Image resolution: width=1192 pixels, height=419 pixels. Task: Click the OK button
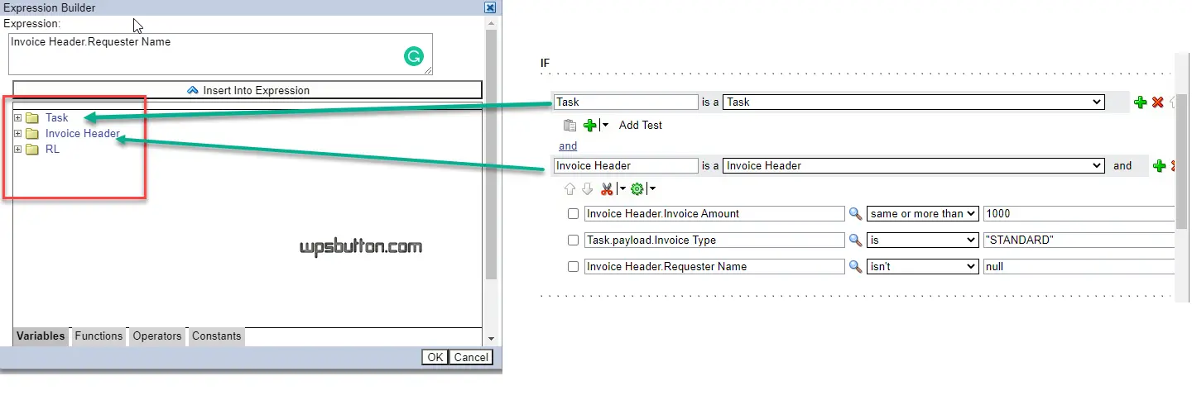[x=435, y=358]
